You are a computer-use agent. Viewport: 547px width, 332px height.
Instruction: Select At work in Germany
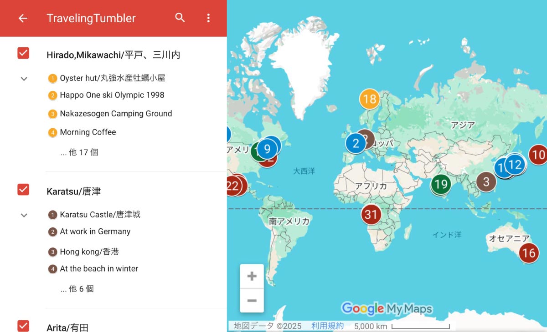(95, 231)
